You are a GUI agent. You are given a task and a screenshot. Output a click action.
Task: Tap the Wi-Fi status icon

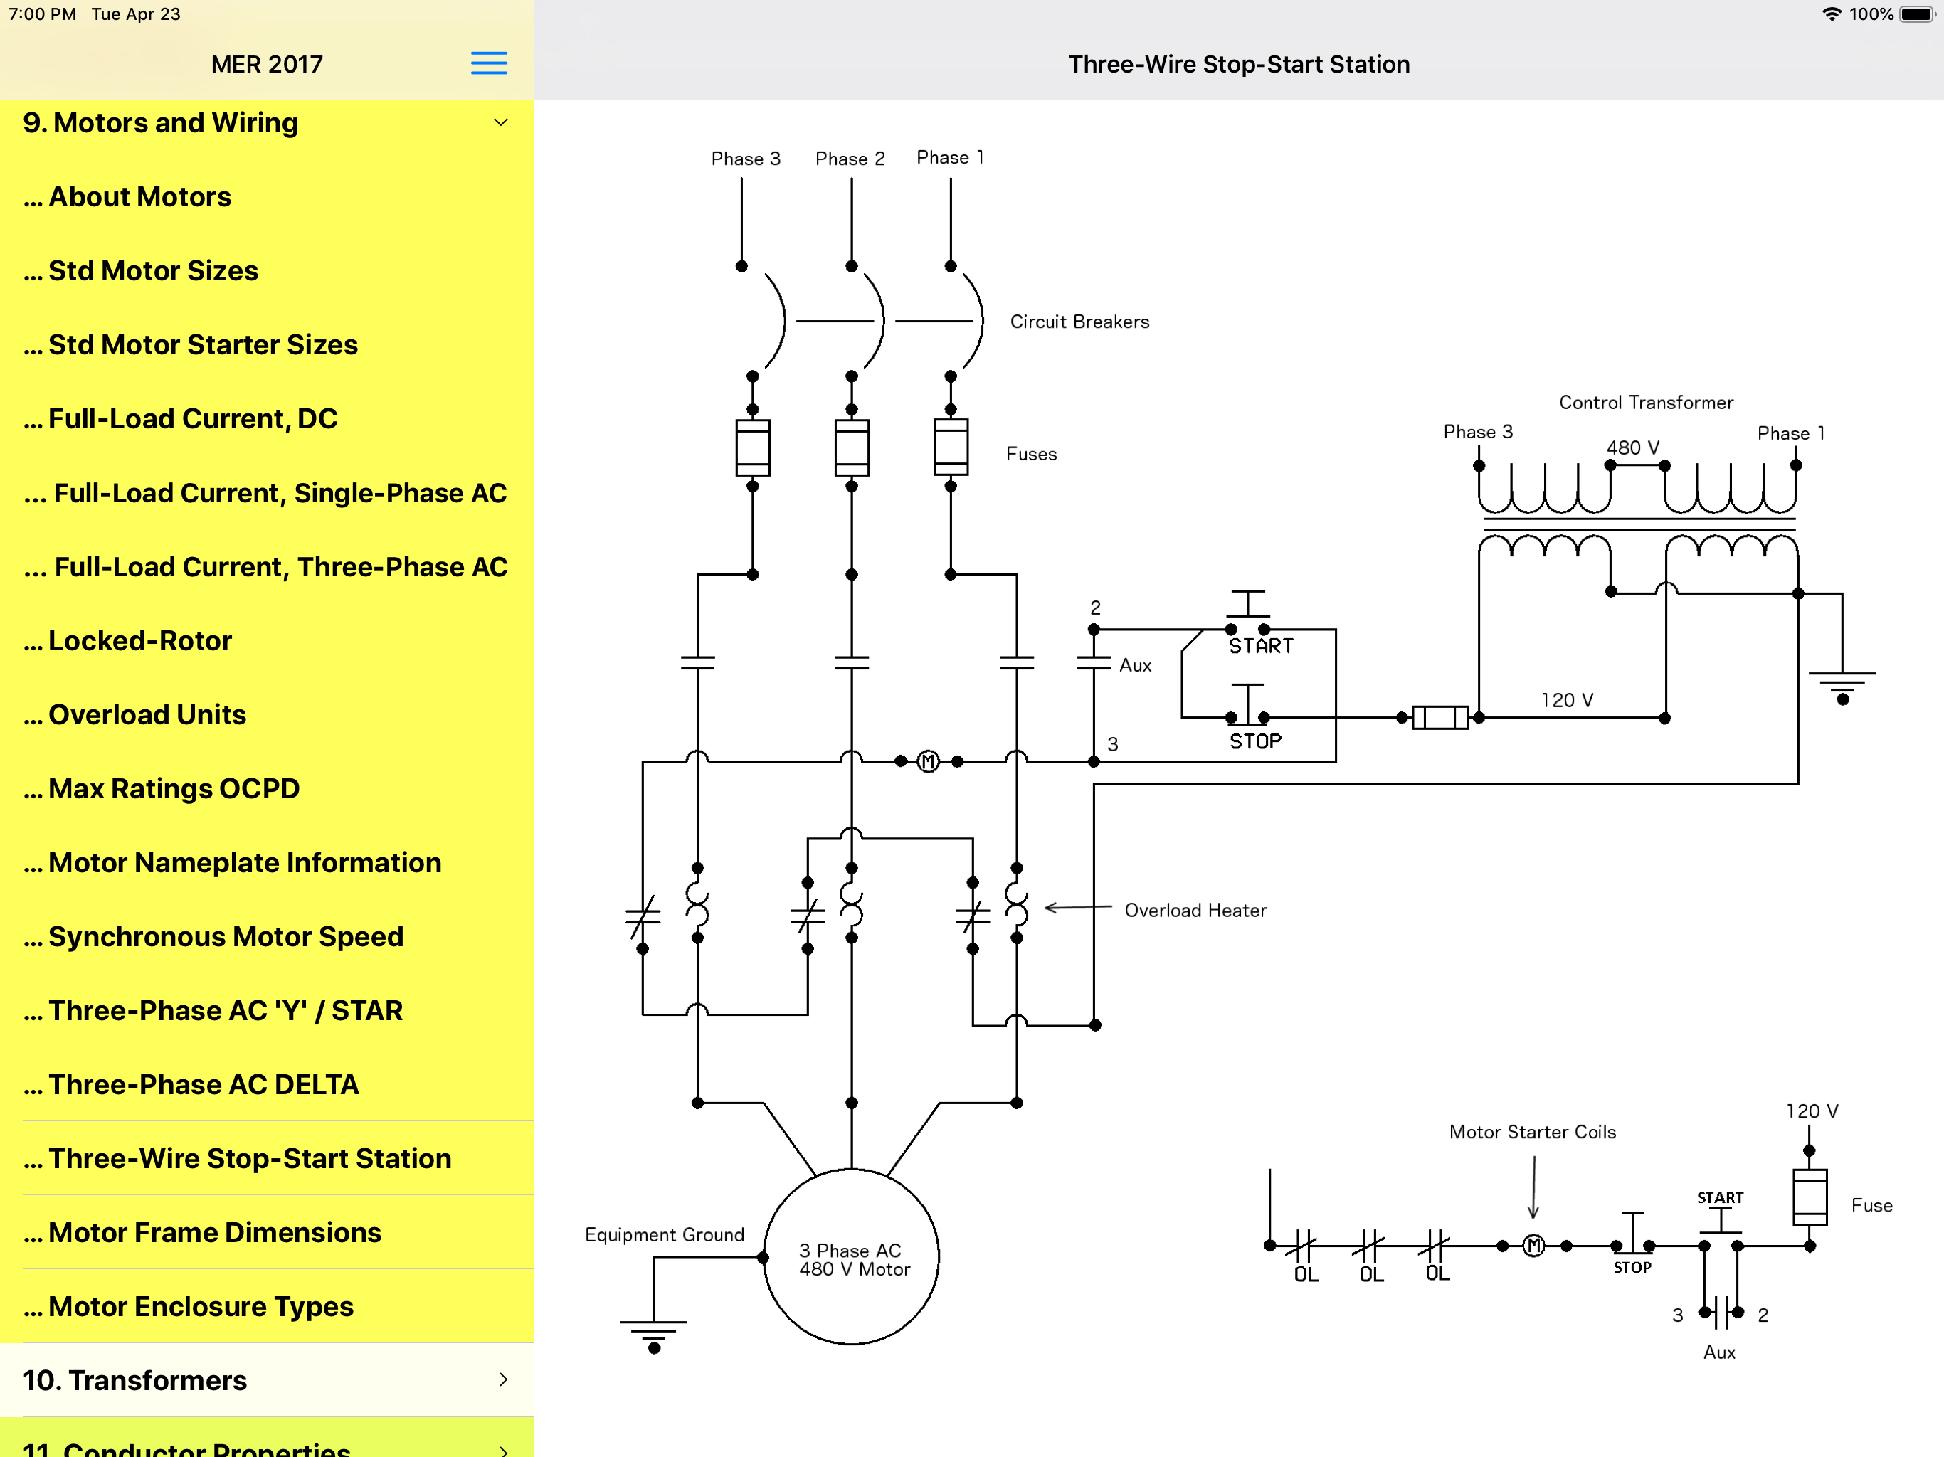tap(1832, 14)
